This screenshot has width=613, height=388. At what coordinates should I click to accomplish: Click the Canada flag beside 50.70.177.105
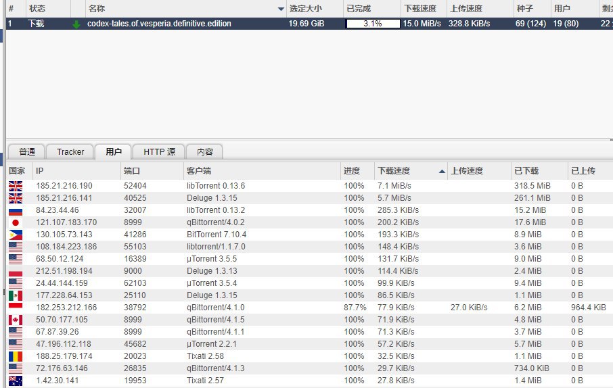point(15,320)
